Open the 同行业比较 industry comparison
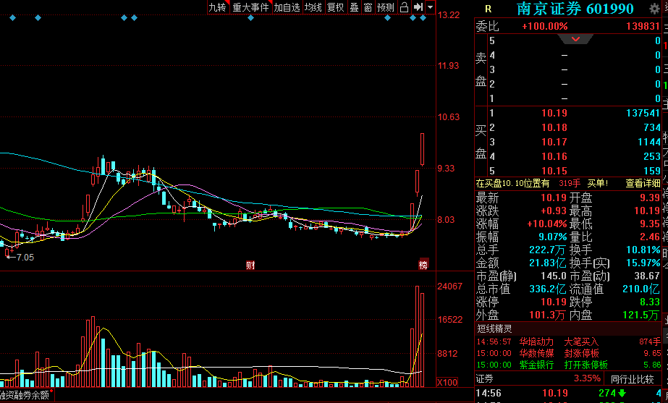The image size is (668, 403). pyautogui.click(x=633, y=378)
